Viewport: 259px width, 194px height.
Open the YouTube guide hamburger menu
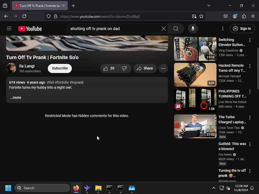pos(9,29)
